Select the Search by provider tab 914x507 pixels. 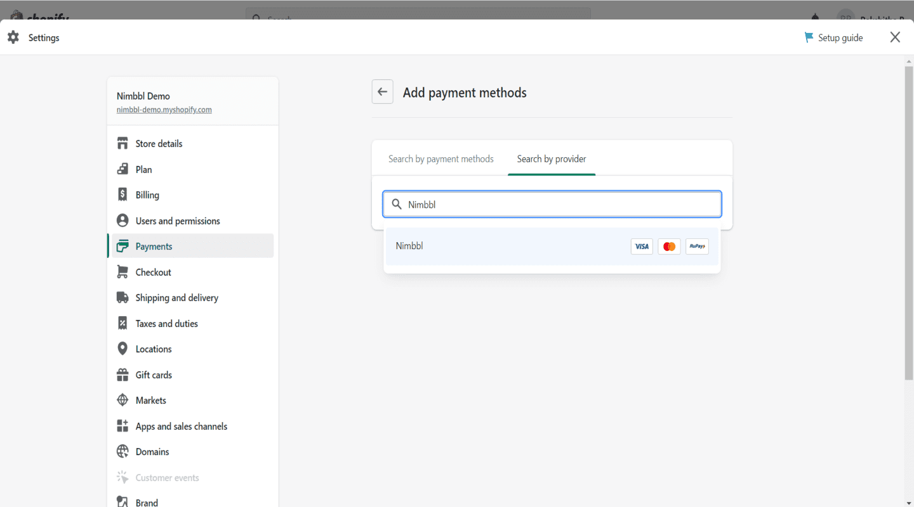coord(552,158)
